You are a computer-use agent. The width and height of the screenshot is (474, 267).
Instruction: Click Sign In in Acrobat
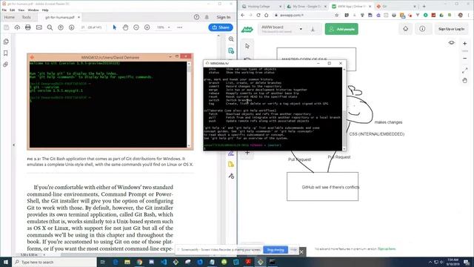pyautogui.click(x=224, y=17)
